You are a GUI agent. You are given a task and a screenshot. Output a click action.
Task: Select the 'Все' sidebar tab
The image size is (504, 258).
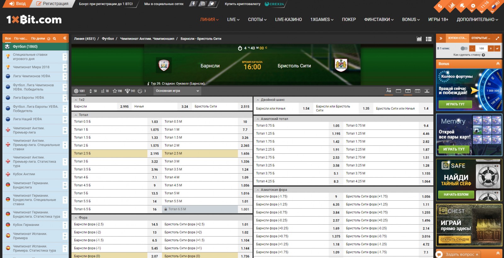coord(8,38)
